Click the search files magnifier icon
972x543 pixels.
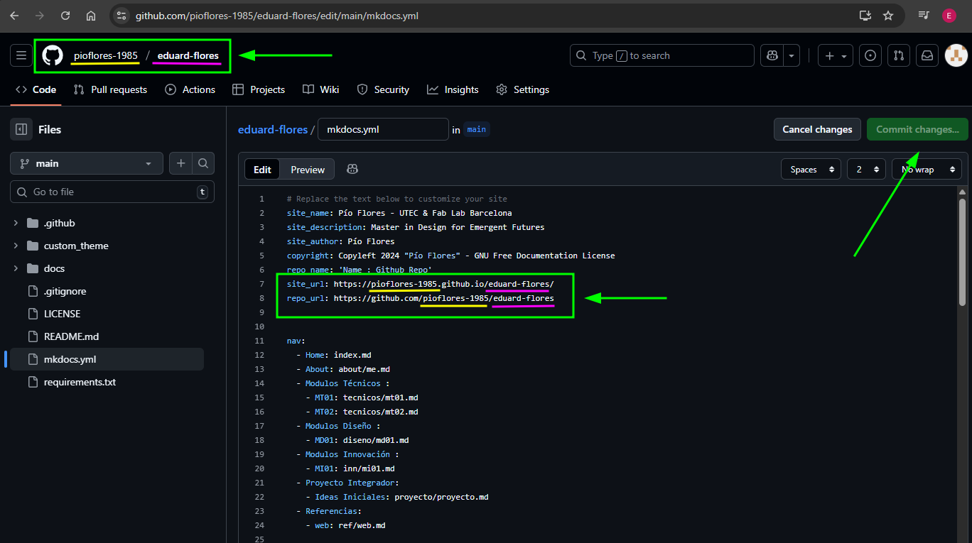203,163
